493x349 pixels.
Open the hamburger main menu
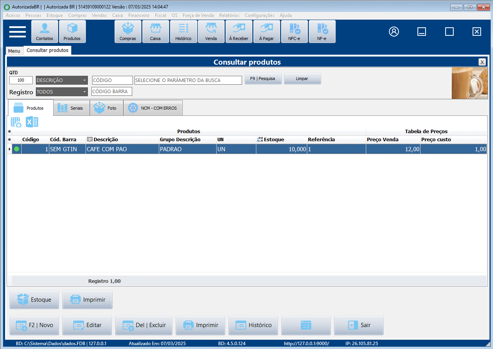coord(17,32)
